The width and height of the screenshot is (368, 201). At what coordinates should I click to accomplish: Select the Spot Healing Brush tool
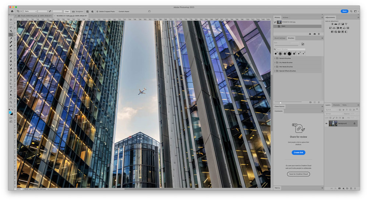pyautogui.click(x=11, y=42)
